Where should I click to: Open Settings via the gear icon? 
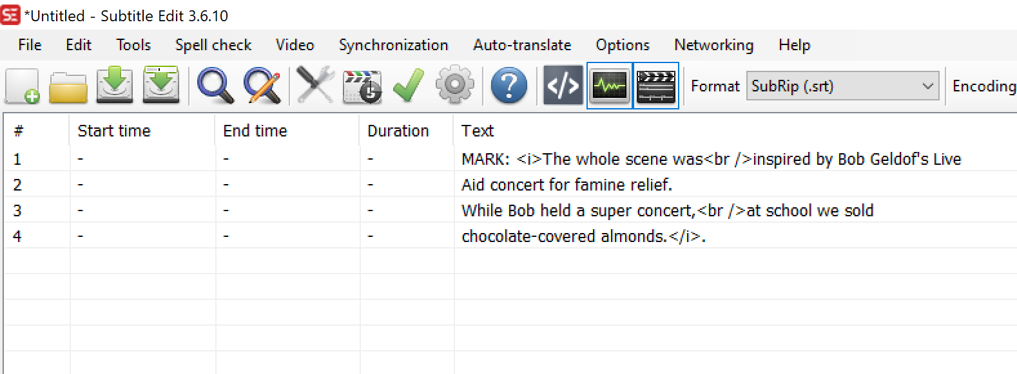click(454, 86)
